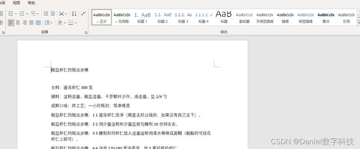Apply the 标题 4 style
This screenshot has width=360, height=149.
204,17
